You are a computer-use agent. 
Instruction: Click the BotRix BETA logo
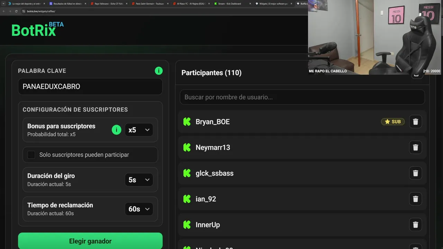pyautogui.click(x=37, y=29)
